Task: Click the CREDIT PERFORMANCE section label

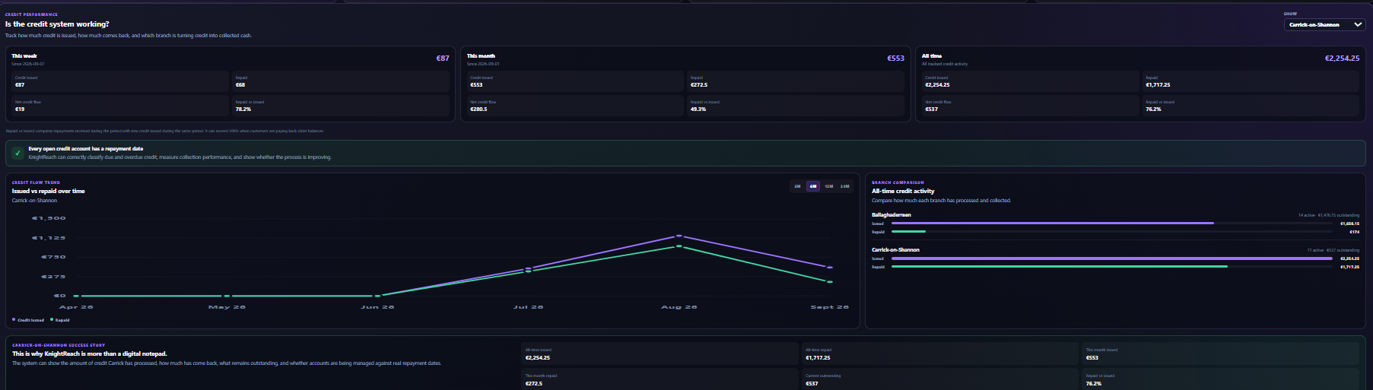Action: coord(31,14)
